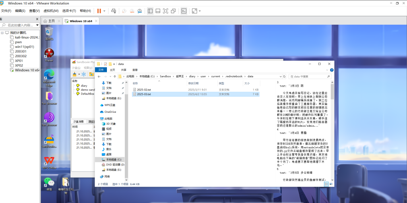
Task: Click the Recycle Bin on desktop
Action: 49,33
